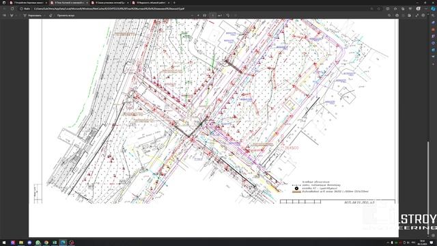
Task: Open the Windows Start menu
Action: (4, 243)
